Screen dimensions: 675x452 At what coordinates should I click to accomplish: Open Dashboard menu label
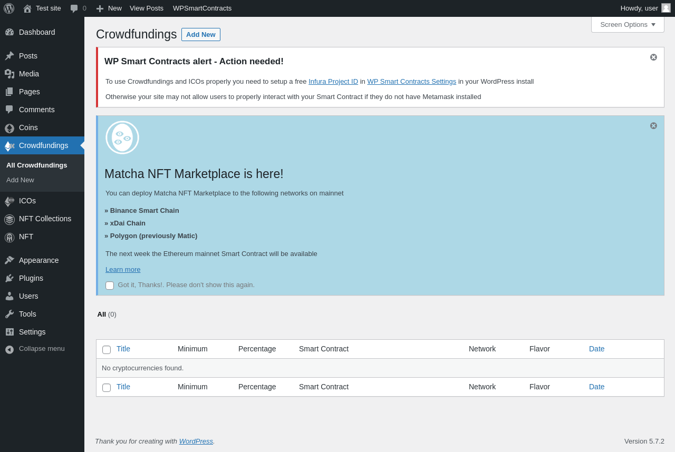click(x=37, y=32)
